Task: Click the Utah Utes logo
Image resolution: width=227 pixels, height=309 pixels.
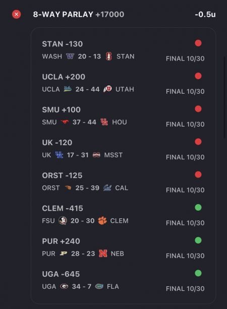Action: click(107, 89)
